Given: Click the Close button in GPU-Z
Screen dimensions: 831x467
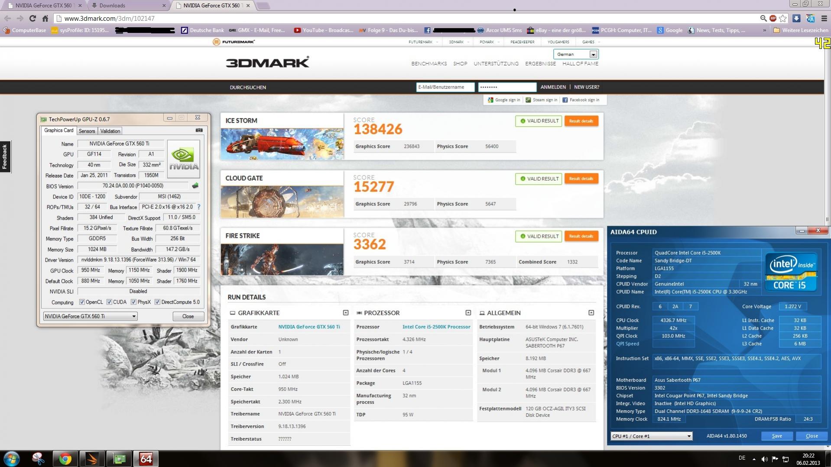Looking at the screenshot, I should 188,316.
